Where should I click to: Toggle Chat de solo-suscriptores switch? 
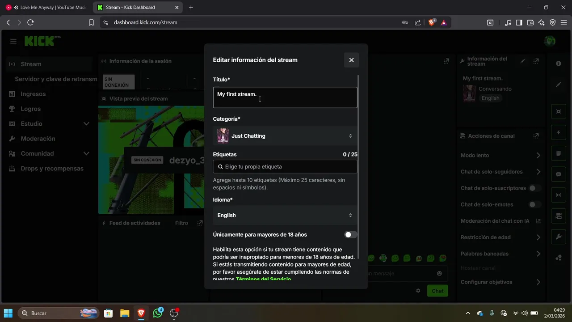click(x=535, y=188)
